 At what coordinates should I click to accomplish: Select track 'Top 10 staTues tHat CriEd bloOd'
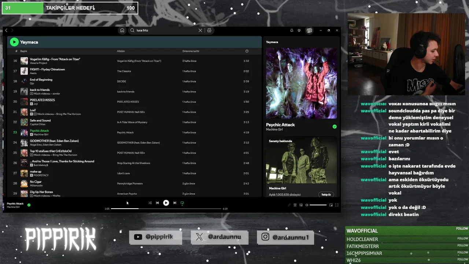click(51, 151)
